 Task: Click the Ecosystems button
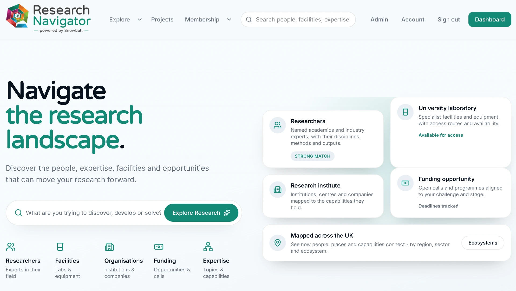point(483,243)
